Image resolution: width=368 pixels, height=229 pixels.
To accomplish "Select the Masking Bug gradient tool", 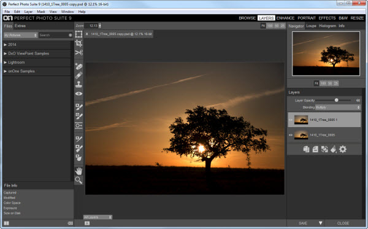I will tap(79, 125).
